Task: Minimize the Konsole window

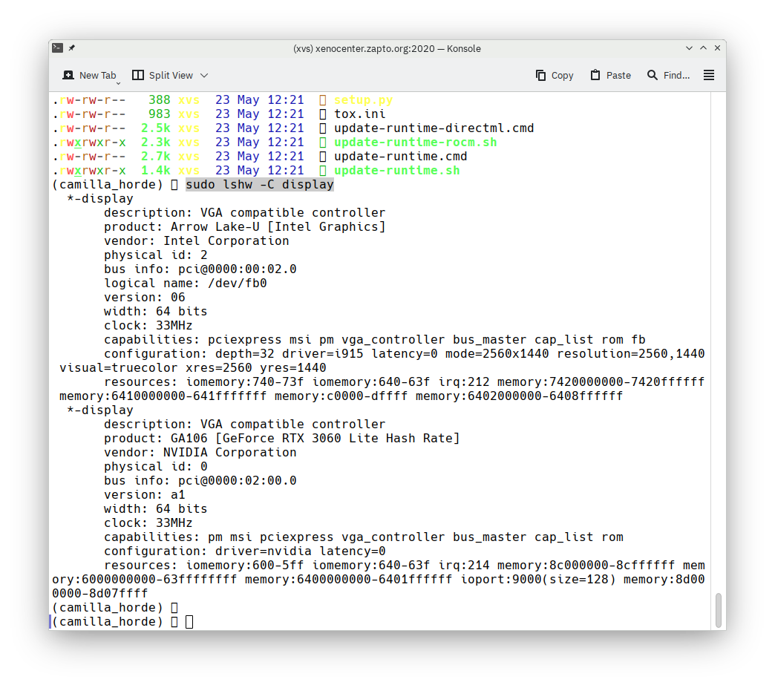Action: click(689, 48)
